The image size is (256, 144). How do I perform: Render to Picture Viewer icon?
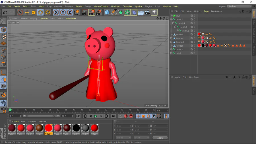tap(91, 13)
